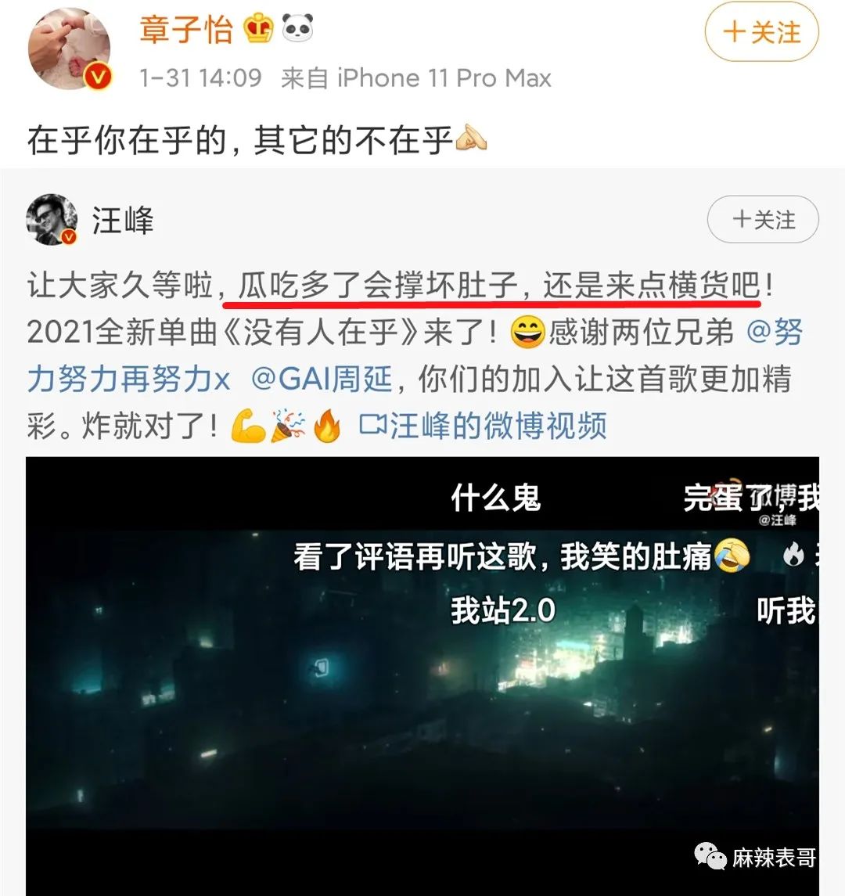Click the timestamp 1-31 14:09
This screenshot has width=845, height=896.
coord(200,78)
